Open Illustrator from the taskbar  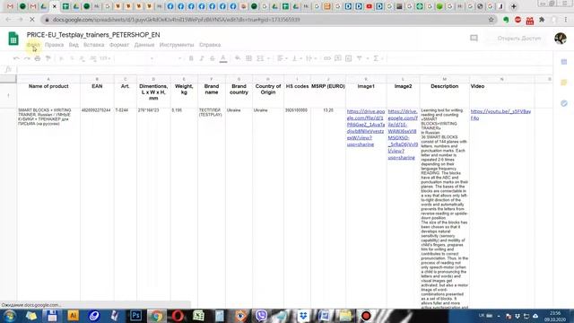(x=73, y=316)
